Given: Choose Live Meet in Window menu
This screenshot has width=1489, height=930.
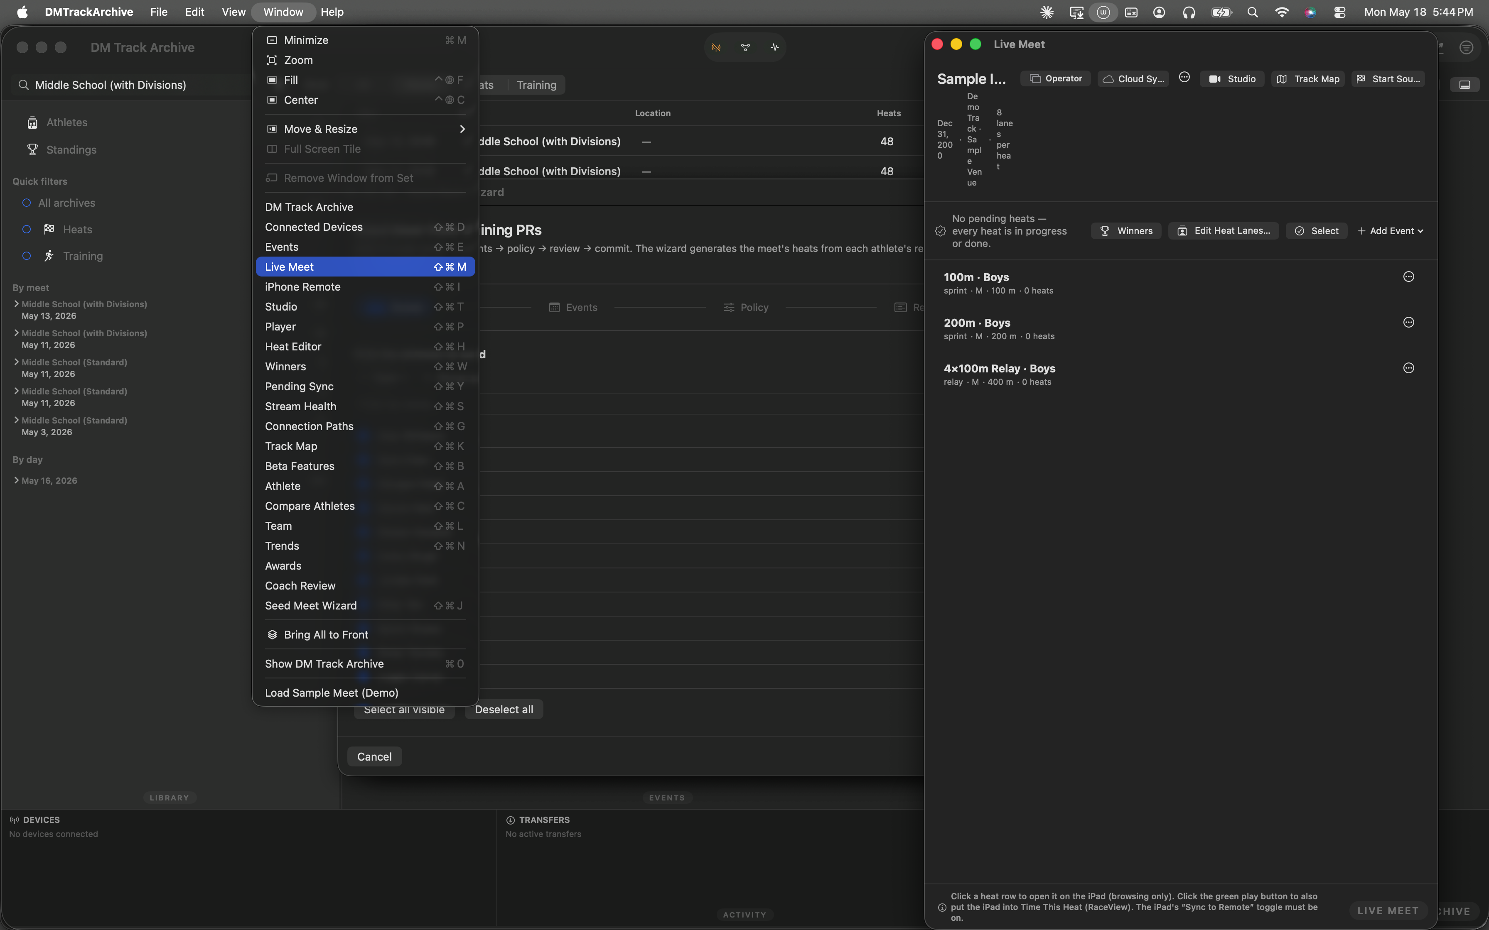Looking at the screenshot, I should pyautogui.click(x=365, y=266).
